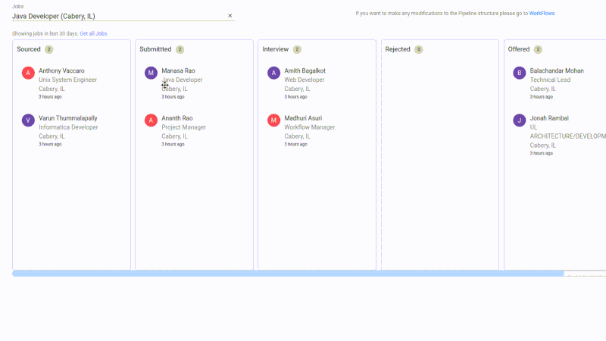
Task: Select the Sourced column header
Action: point(29,49)
